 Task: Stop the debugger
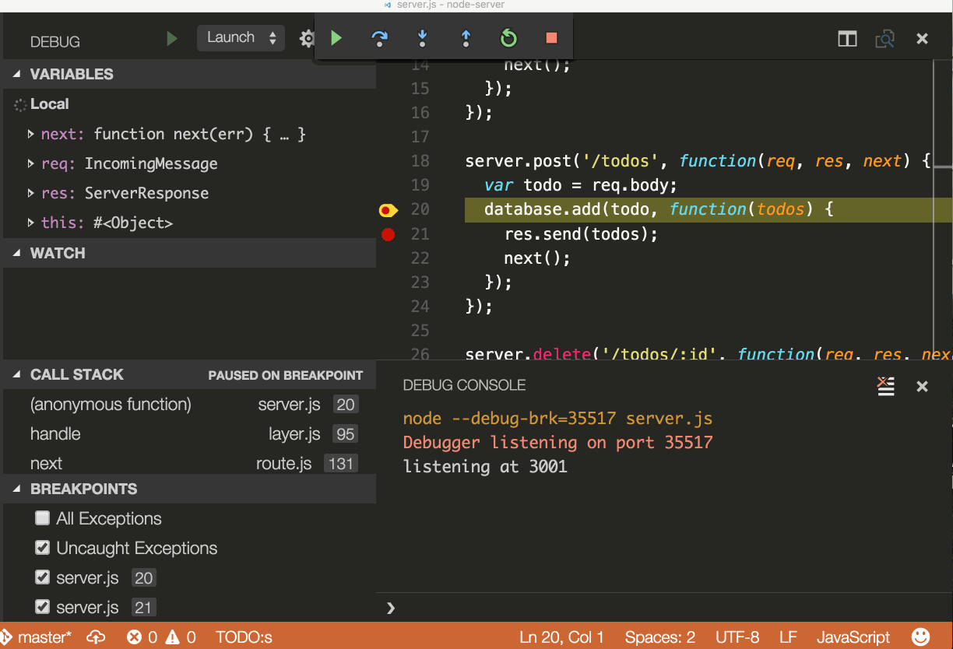(x=551, y=38)
